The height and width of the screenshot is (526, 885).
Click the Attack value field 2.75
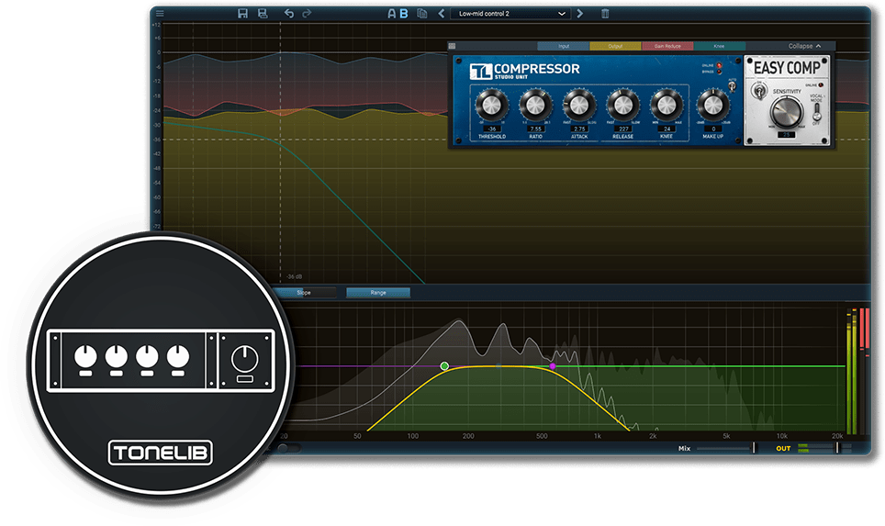(579, 129)
